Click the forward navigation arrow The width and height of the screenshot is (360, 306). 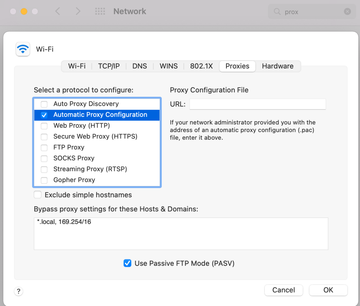click(78, 11)
